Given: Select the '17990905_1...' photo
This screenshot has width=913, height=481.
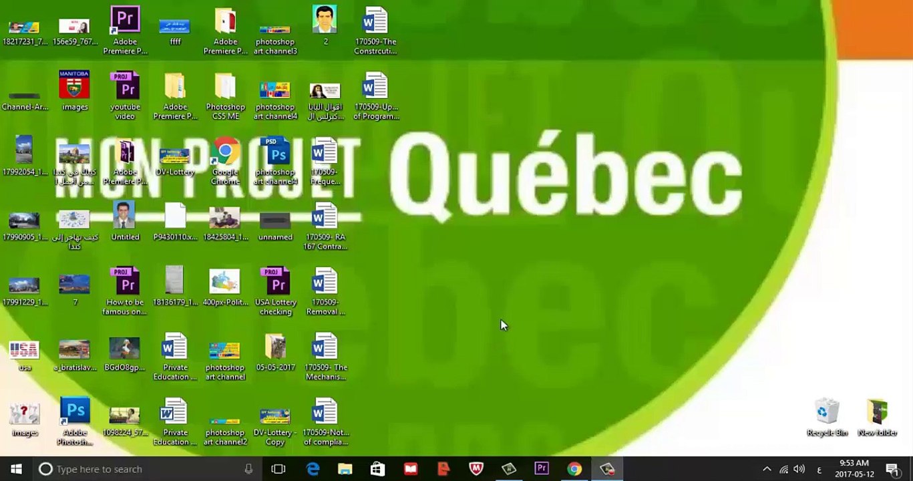Looking at the screenshot, I should [x=25, y=227].
